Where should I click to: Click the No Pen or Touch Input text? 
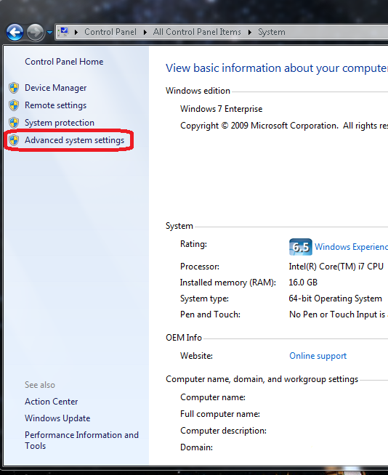point(337,314)
